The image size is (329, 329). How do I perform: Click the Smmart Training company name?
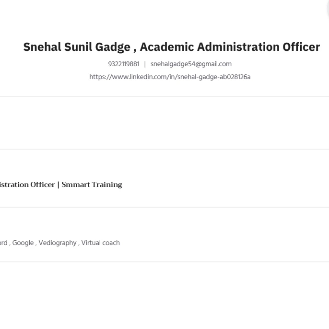coord(92,185)
